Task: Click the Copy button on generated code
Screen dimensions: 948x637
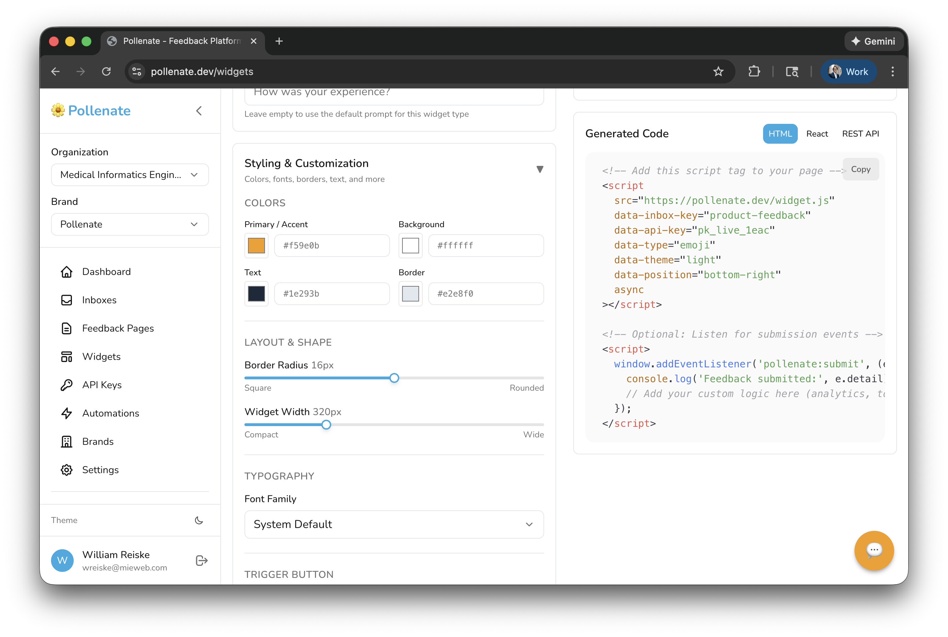Action: [860, 170]
